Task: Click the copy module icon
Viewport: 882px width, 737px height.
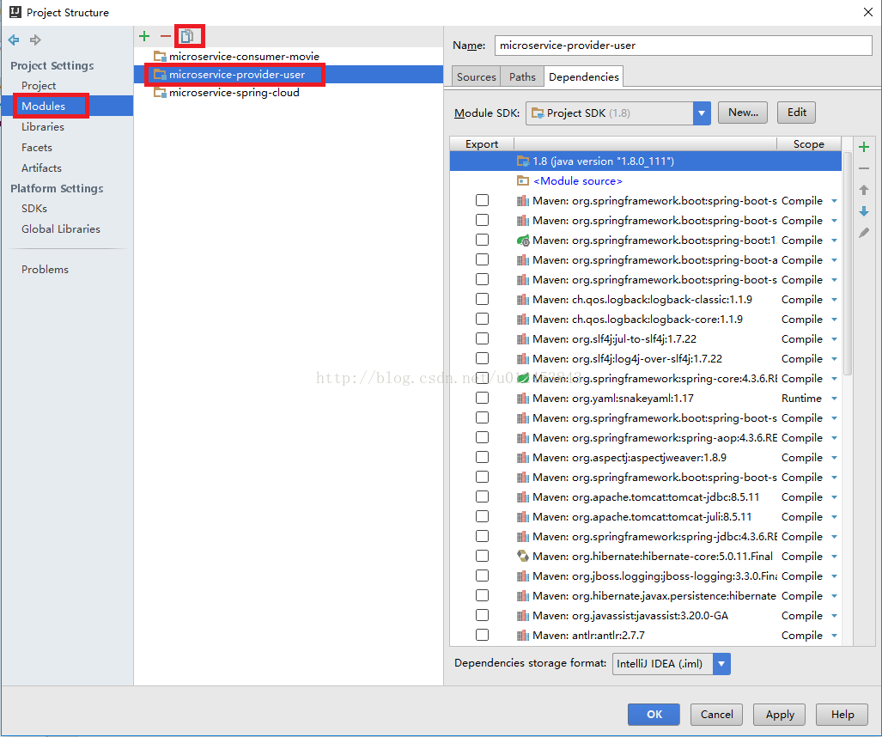Action: pos(186,37)
